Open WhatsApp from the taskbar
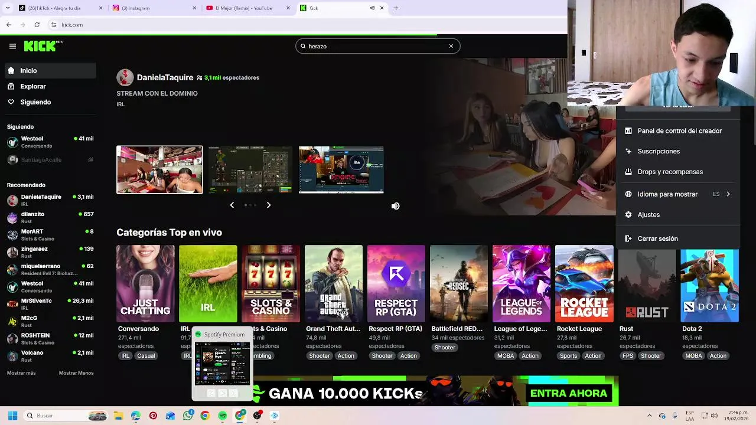Screen dimensions: 756x425 tap(188, 416)
